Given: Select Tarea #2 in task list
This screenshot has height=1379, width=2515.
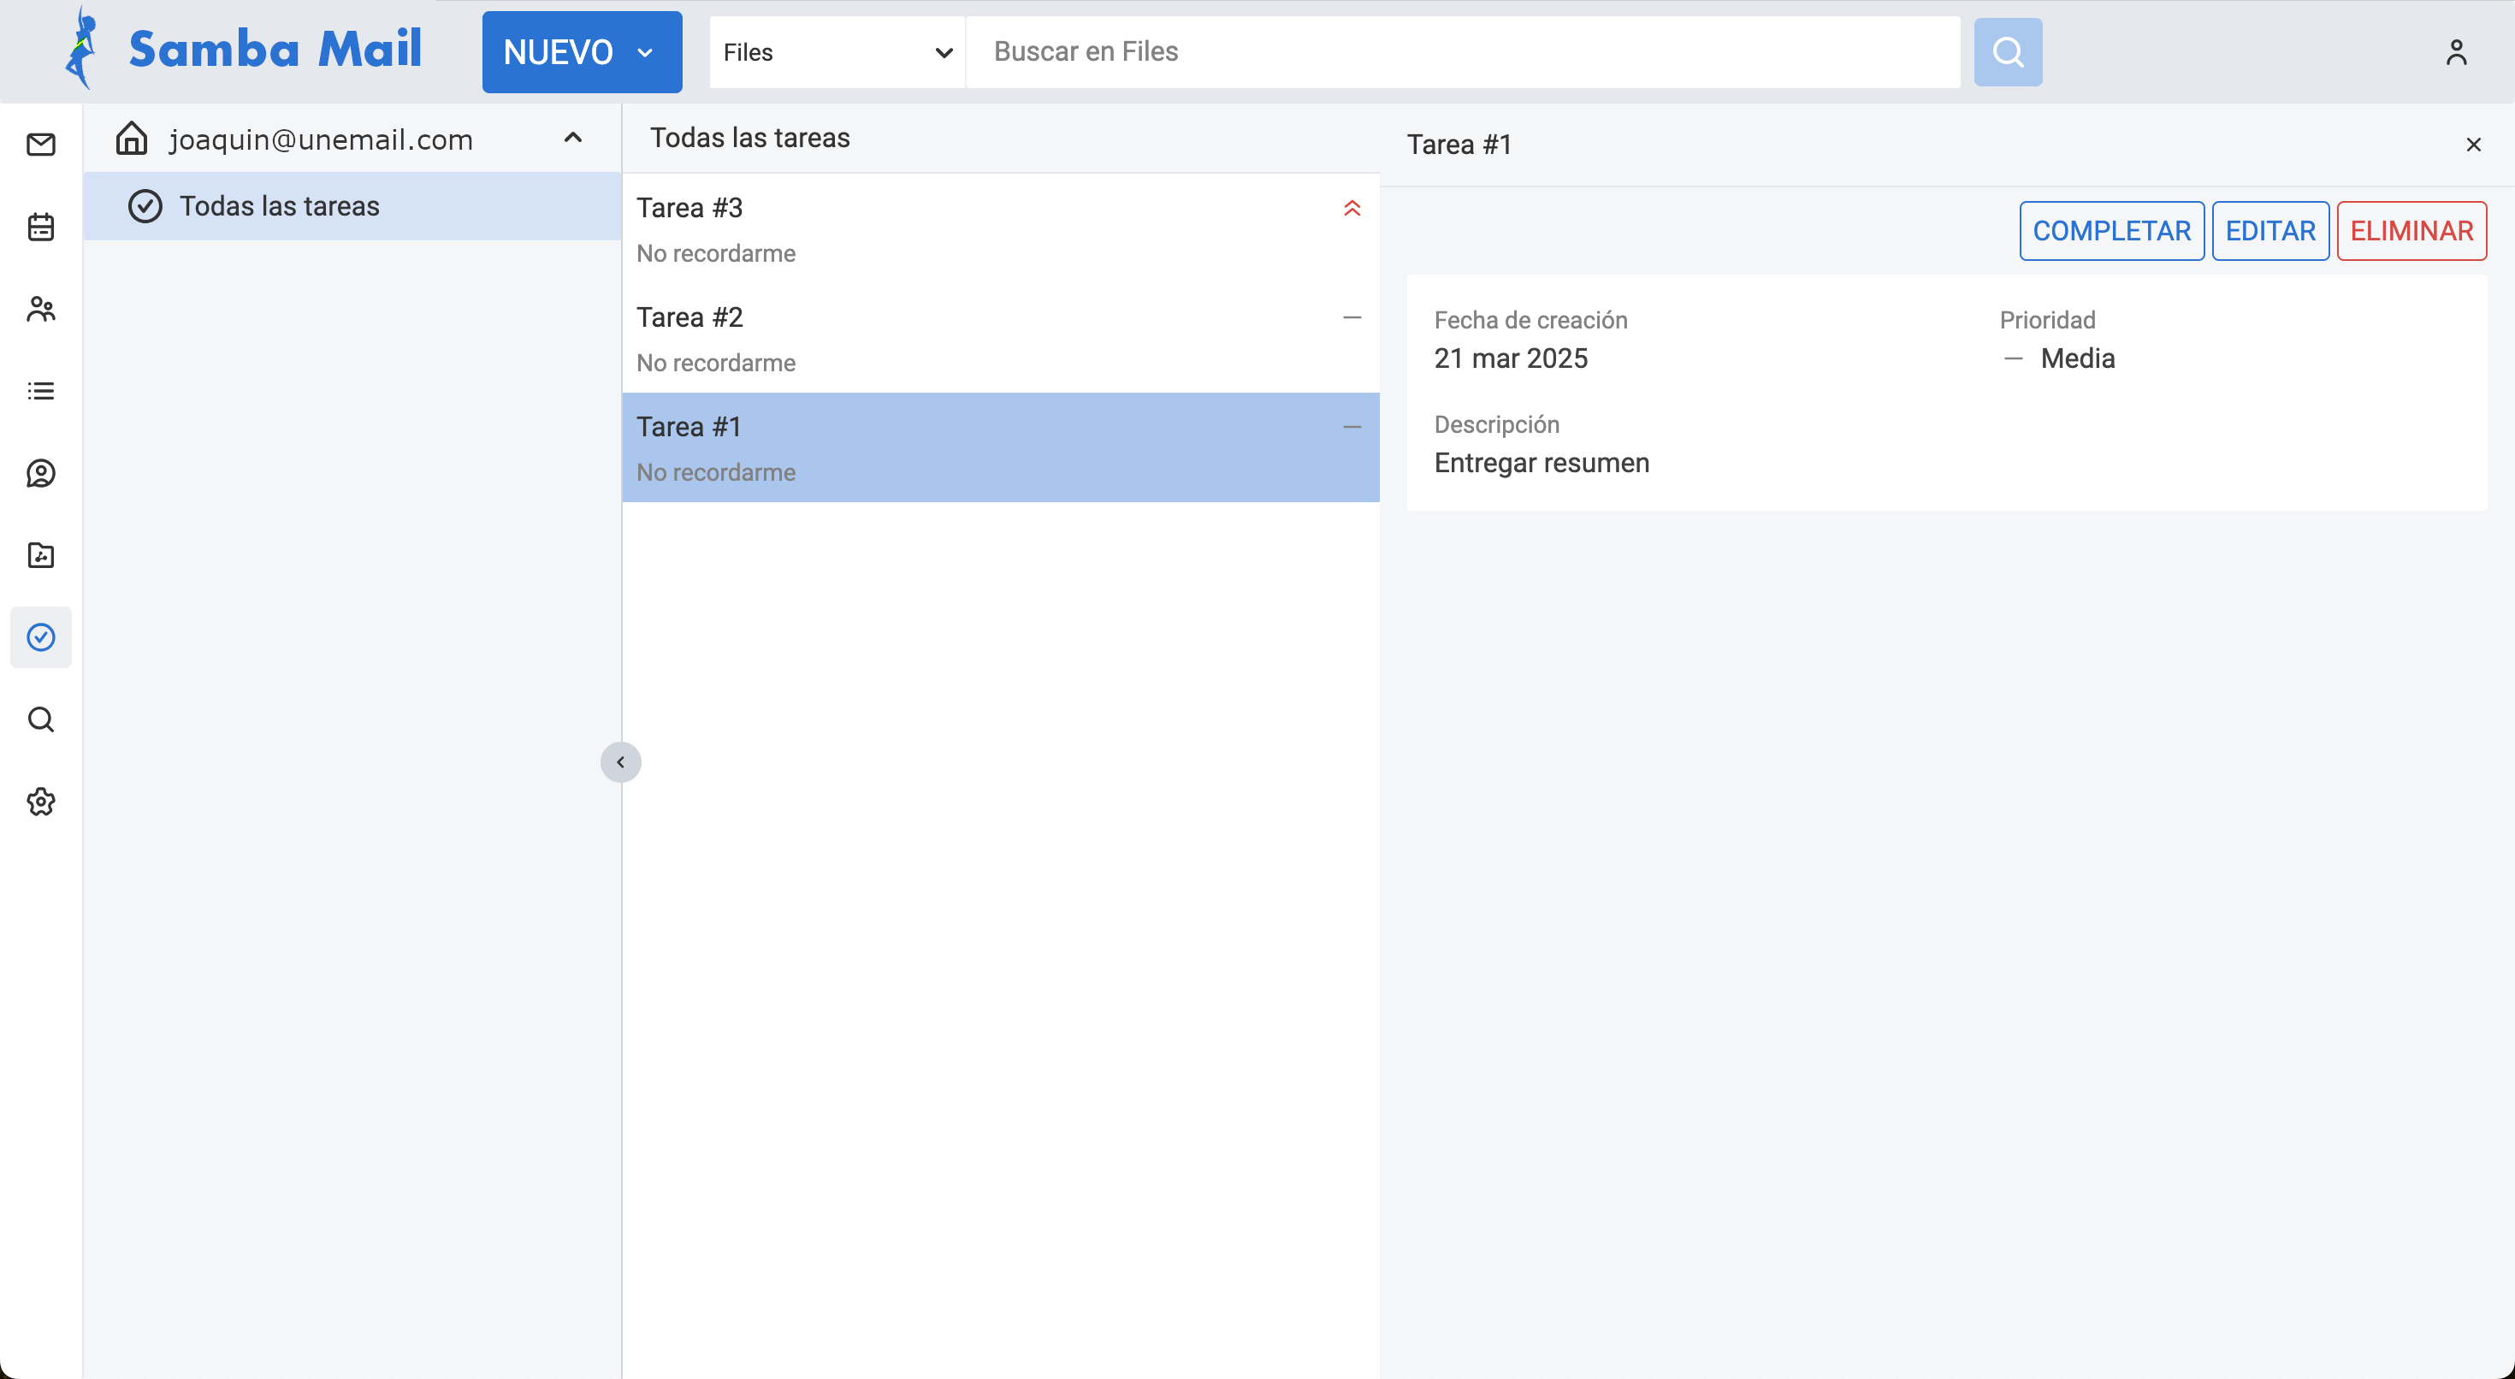Looking at the screenshot, I should (x=1000, y=338).
